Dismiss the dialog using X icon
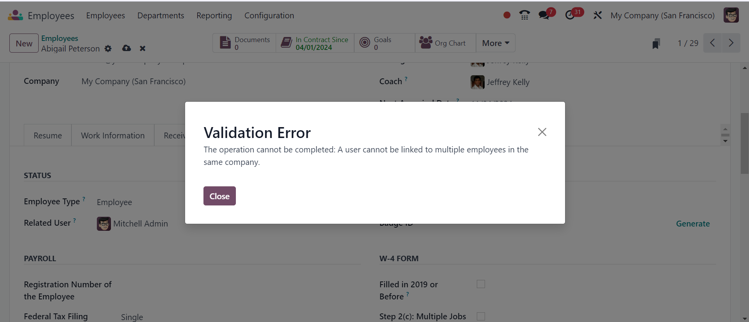749x322 pixels. [542, 132]
